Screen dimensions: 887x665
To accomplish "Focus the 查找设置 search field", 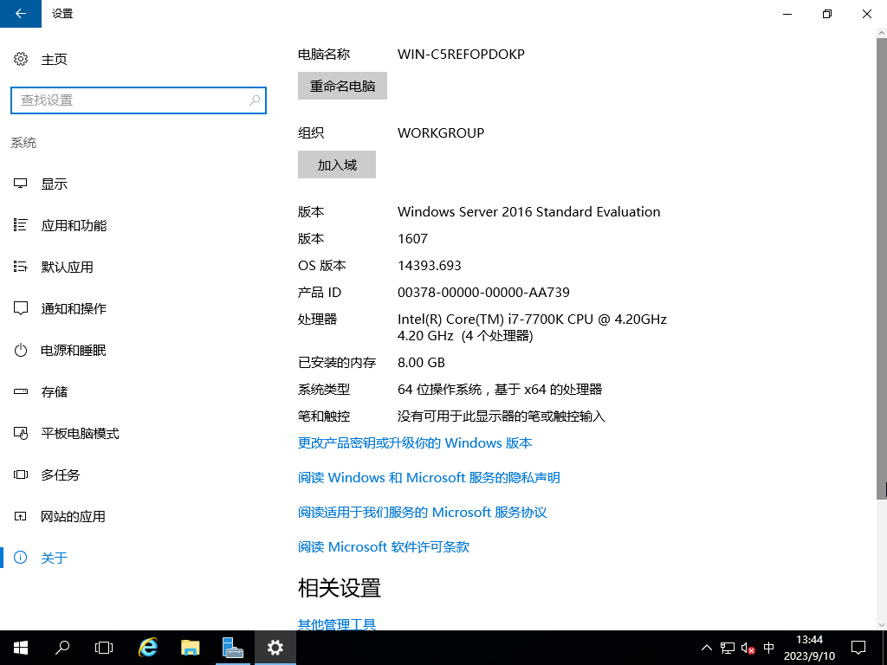I will pos(139,100).
